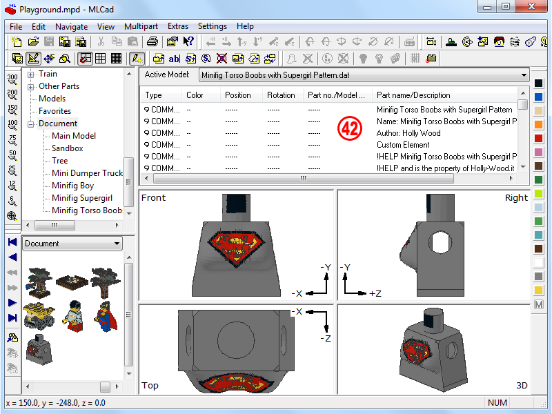Open the Minifig generator face icon
552x414 pixels.
(499, 41)
